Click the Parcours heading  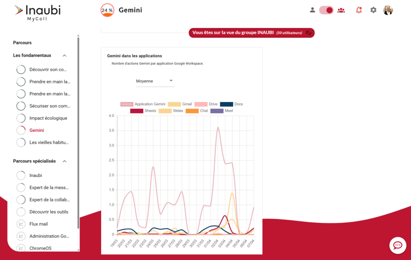tap(22, 42)
